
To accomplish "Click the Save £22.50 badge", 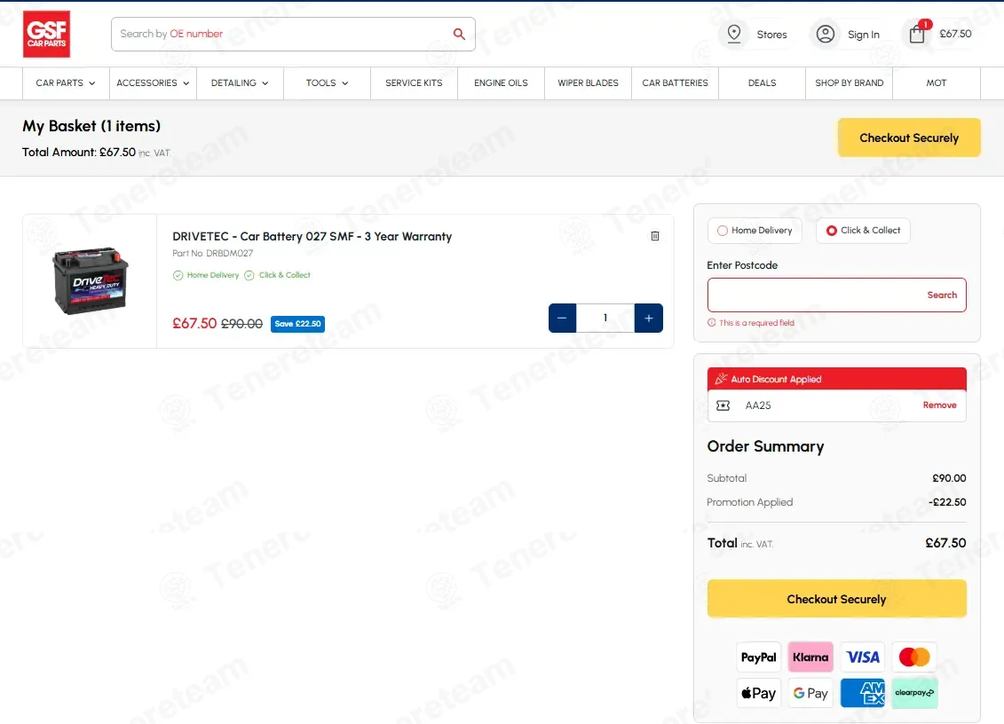I will [x=297, y=324].
